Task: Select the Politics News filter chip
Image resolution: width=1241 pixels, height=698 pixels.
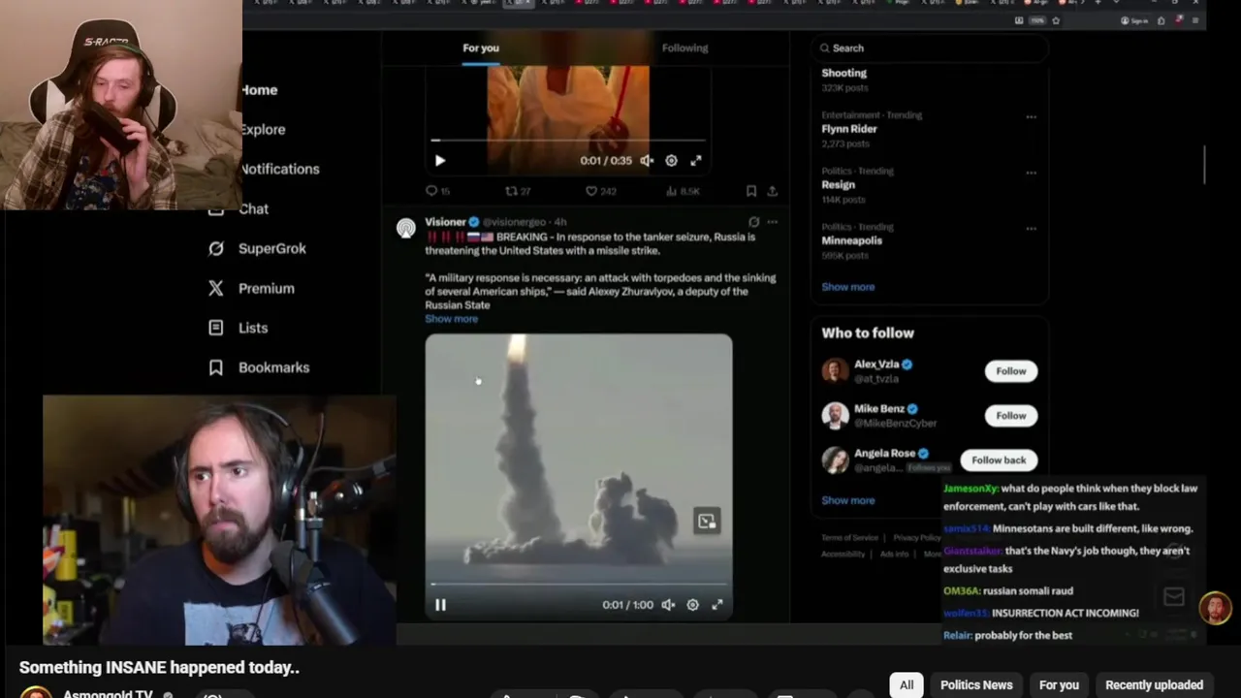Action: [976, 684]
